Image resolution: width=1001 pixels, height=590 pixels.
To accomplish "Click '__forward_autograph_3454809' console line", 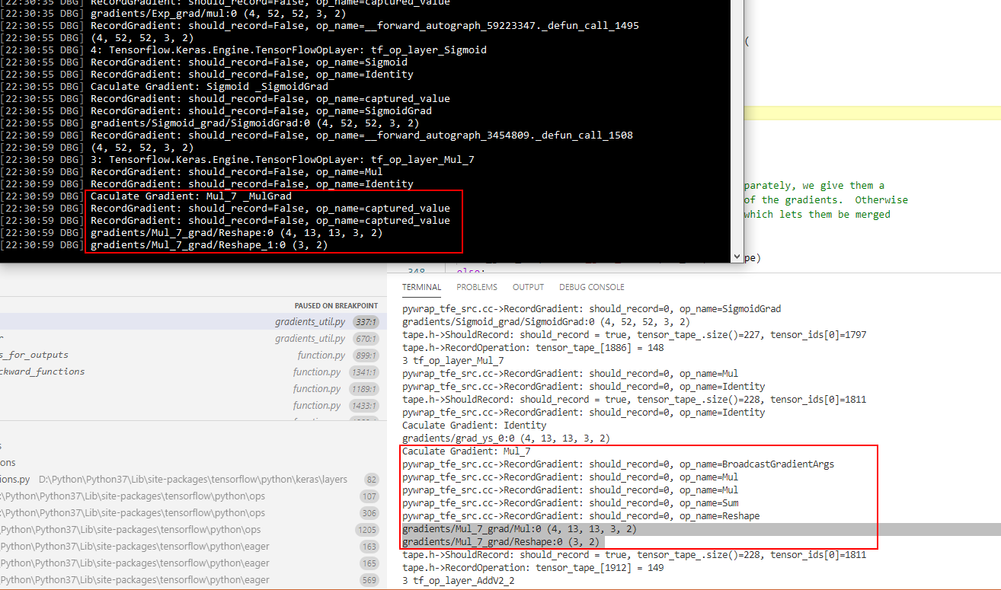I will (x=362, y=136).
